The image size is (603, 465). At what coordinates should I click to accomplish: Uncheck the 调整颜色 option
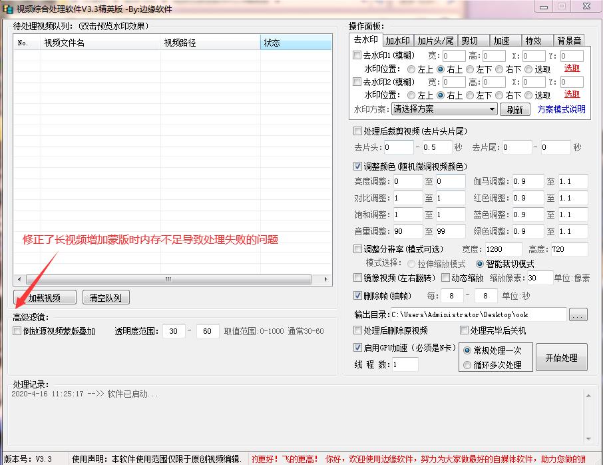(357, 167)
